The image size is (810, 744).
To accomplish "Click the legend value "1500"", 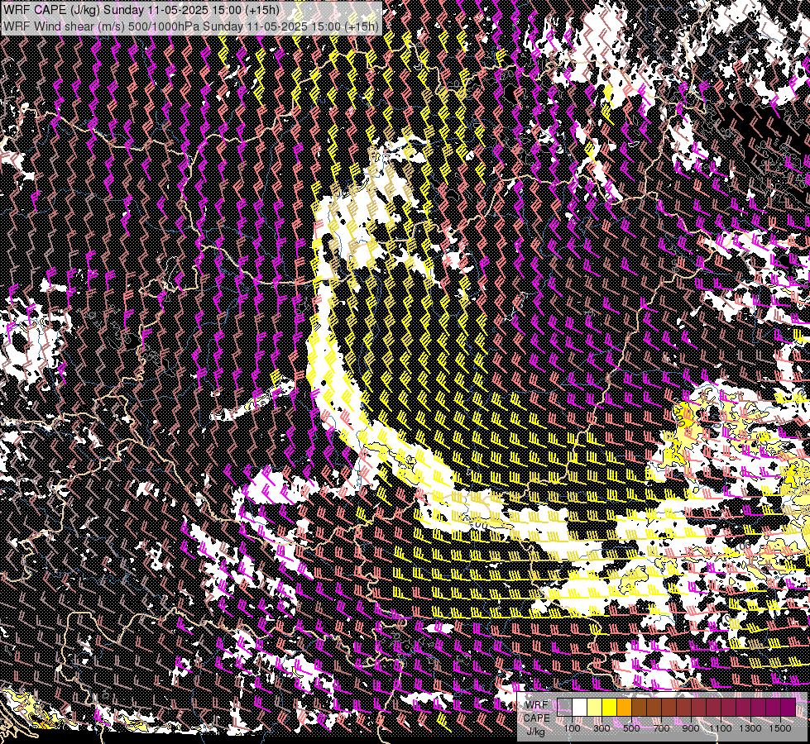I will 780,728.
